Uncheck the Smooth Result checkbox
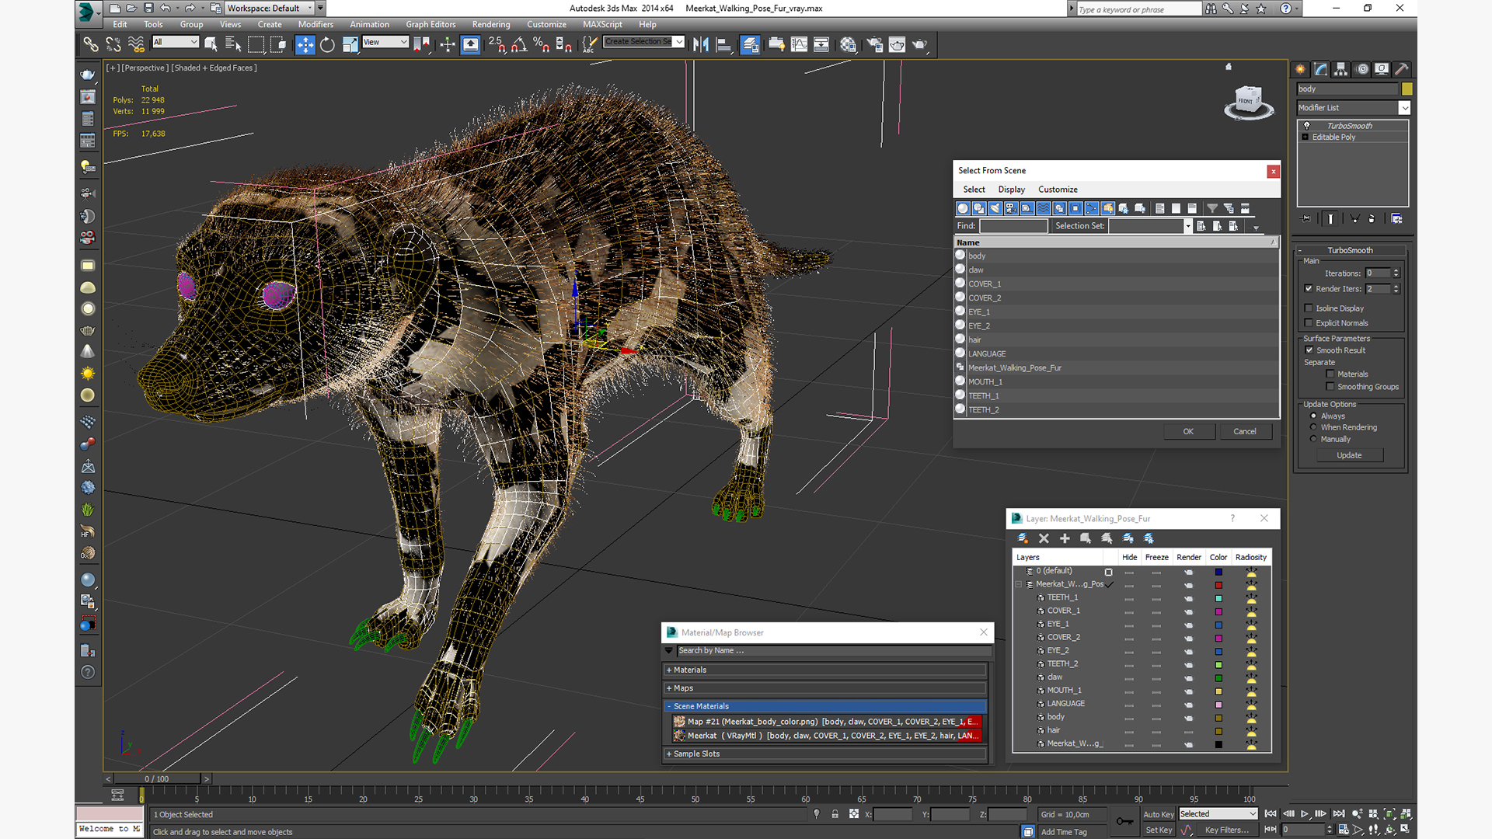This screenshot has height=839, width=1492. click(1309, 350)
